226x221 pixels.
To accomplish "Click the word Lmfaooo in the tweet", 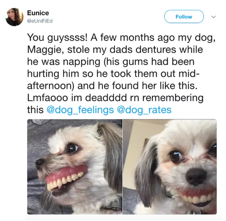I will [48, 98].
